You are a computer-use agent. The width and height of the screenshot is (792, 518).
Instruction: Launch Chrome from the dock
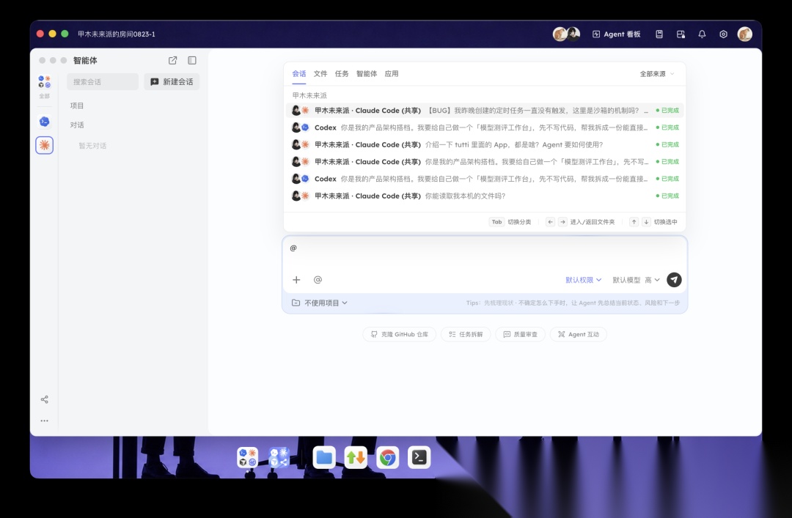coord(388,457)
